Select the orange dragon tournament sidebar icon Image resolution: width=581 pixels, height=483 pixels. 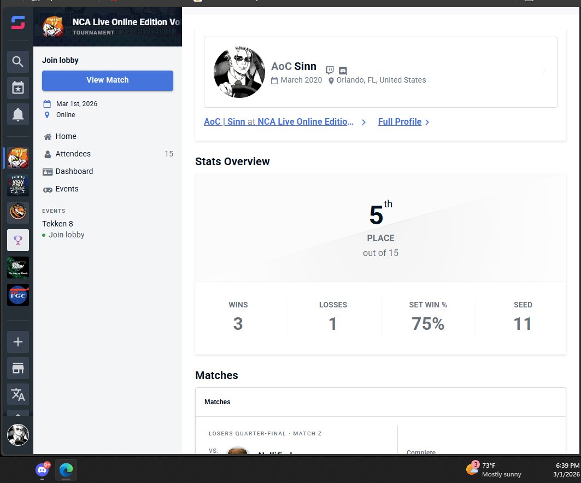18,213
